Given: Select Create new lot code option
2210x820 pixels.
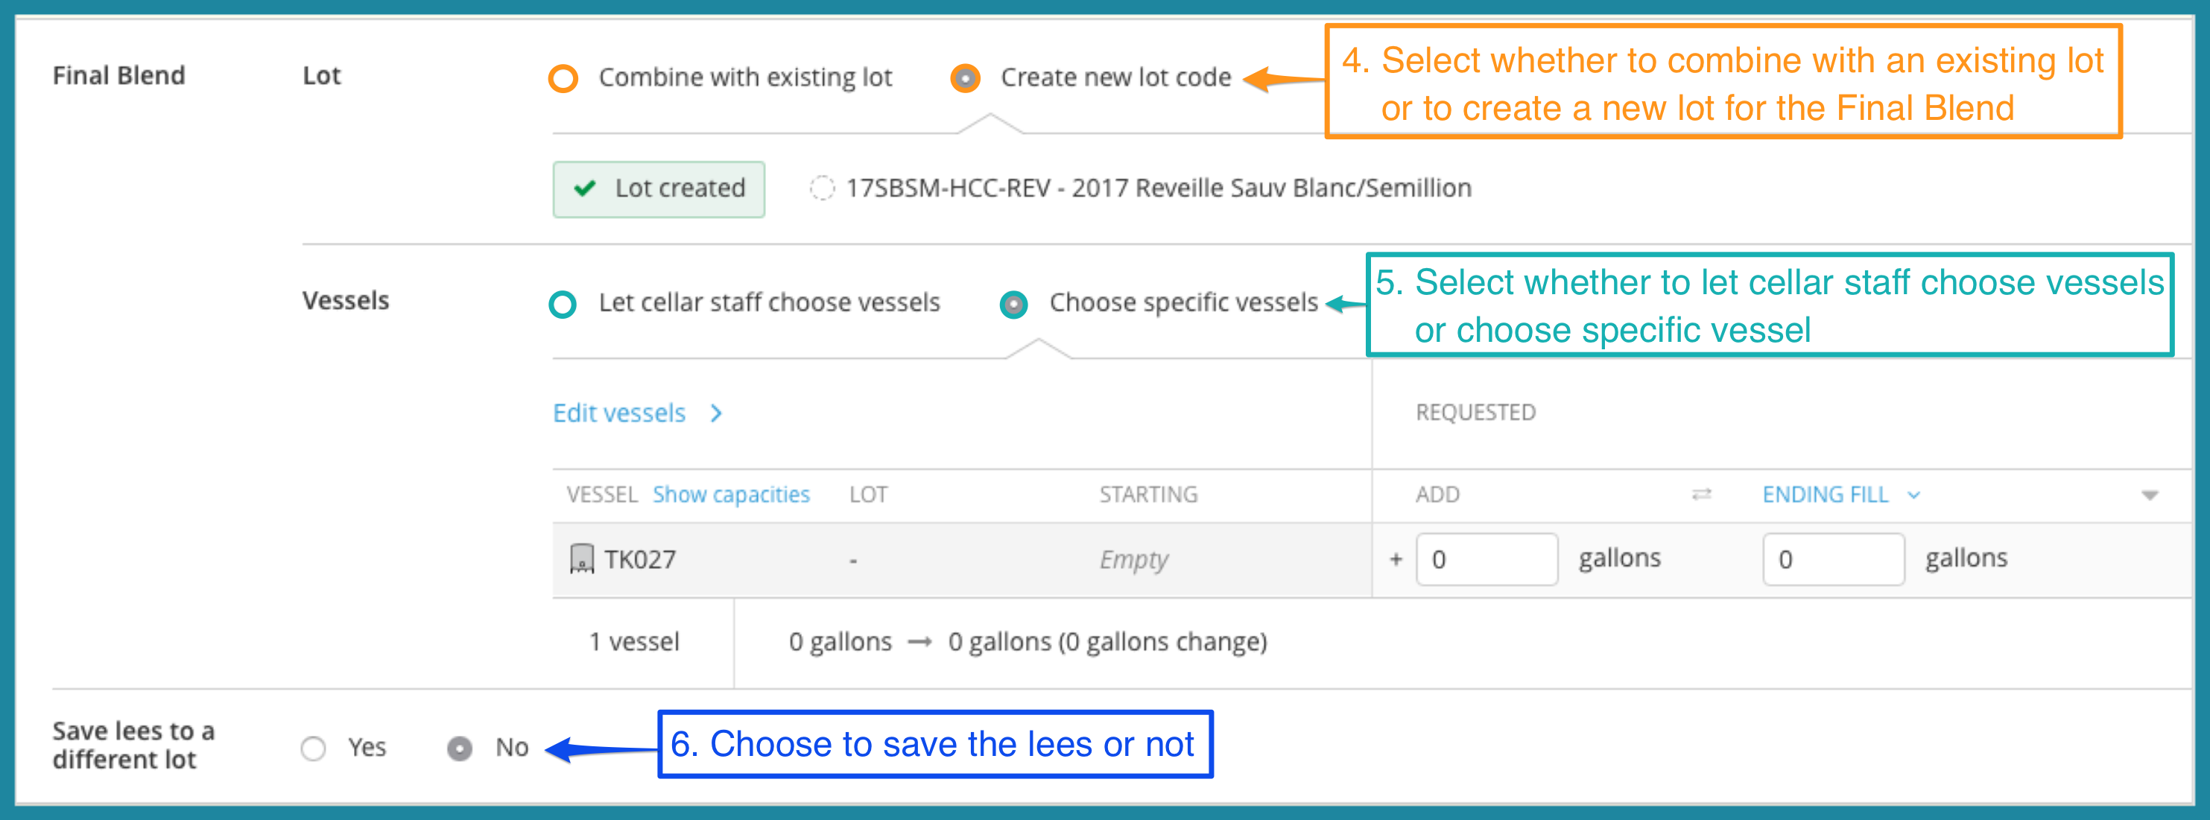Looking at the screenshot, I should coord(965,78).
